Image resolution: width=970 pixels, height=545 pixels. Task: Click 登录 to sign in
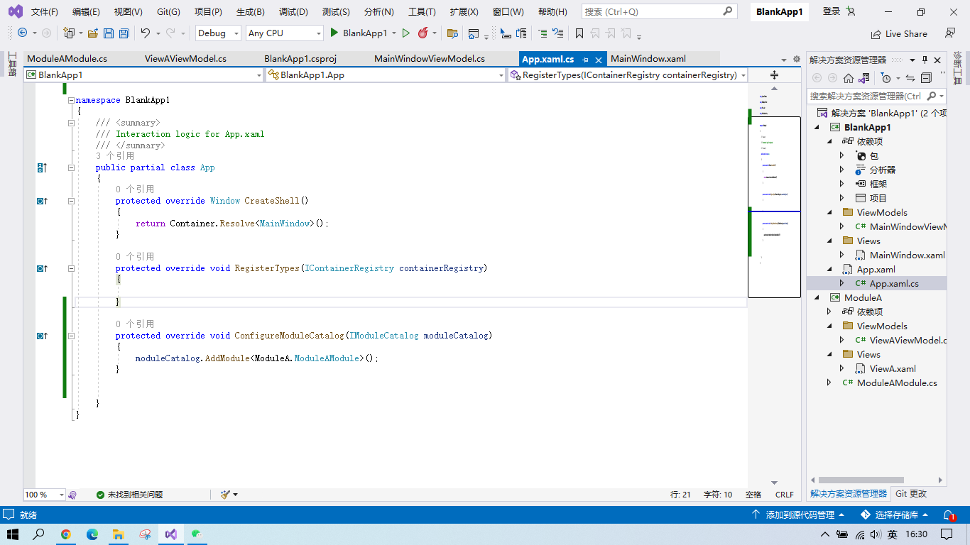pos(832,11)
